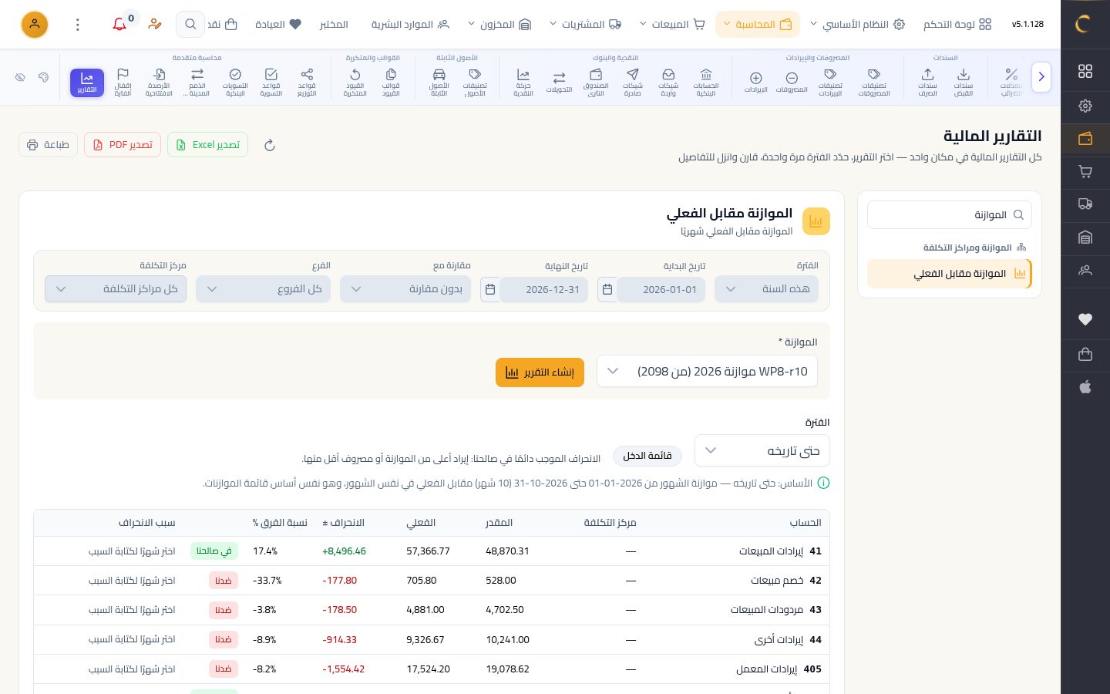Open تصنيفات المصروفات toolbar icon
Image resolution: width=1110 pixels, height=694 pixels.
(x=874, y=83)
